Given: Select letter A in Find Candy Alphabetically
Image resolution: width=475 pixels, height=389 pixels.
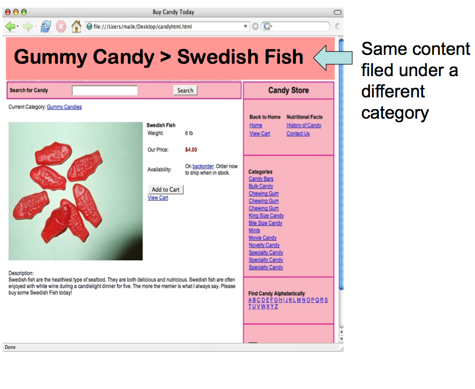Looking at the screenshot, I should (x=251, y=300).
